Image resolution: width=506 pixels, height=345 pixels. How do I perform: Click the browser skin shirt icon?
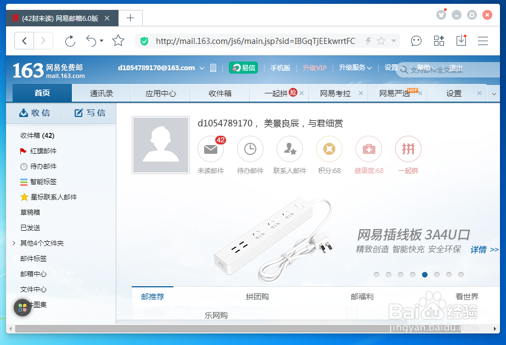pos(441,15)
